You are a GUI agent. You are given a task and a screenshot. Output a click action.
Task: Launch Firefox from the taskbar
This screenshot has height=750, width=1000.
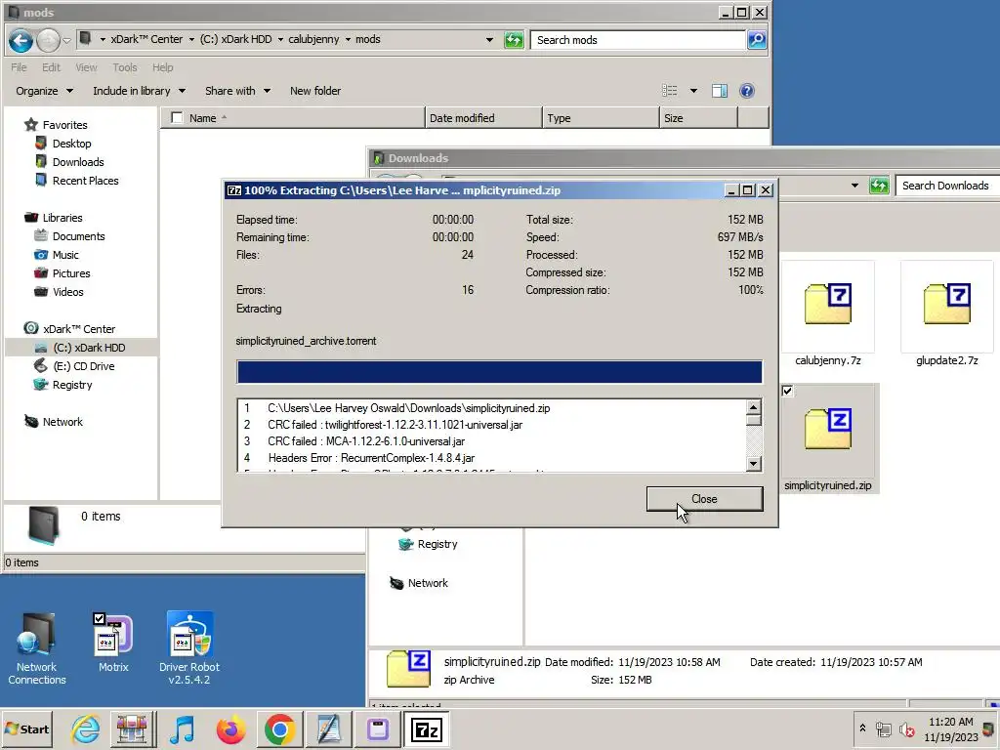(x=230, y=729)
